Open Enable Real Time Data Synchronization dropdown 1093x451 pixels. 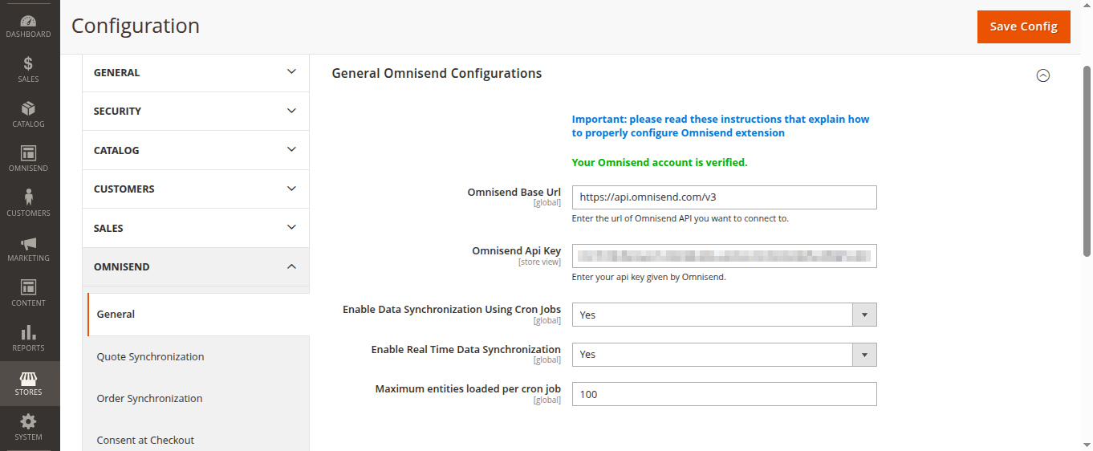click(x=724, y=354)
